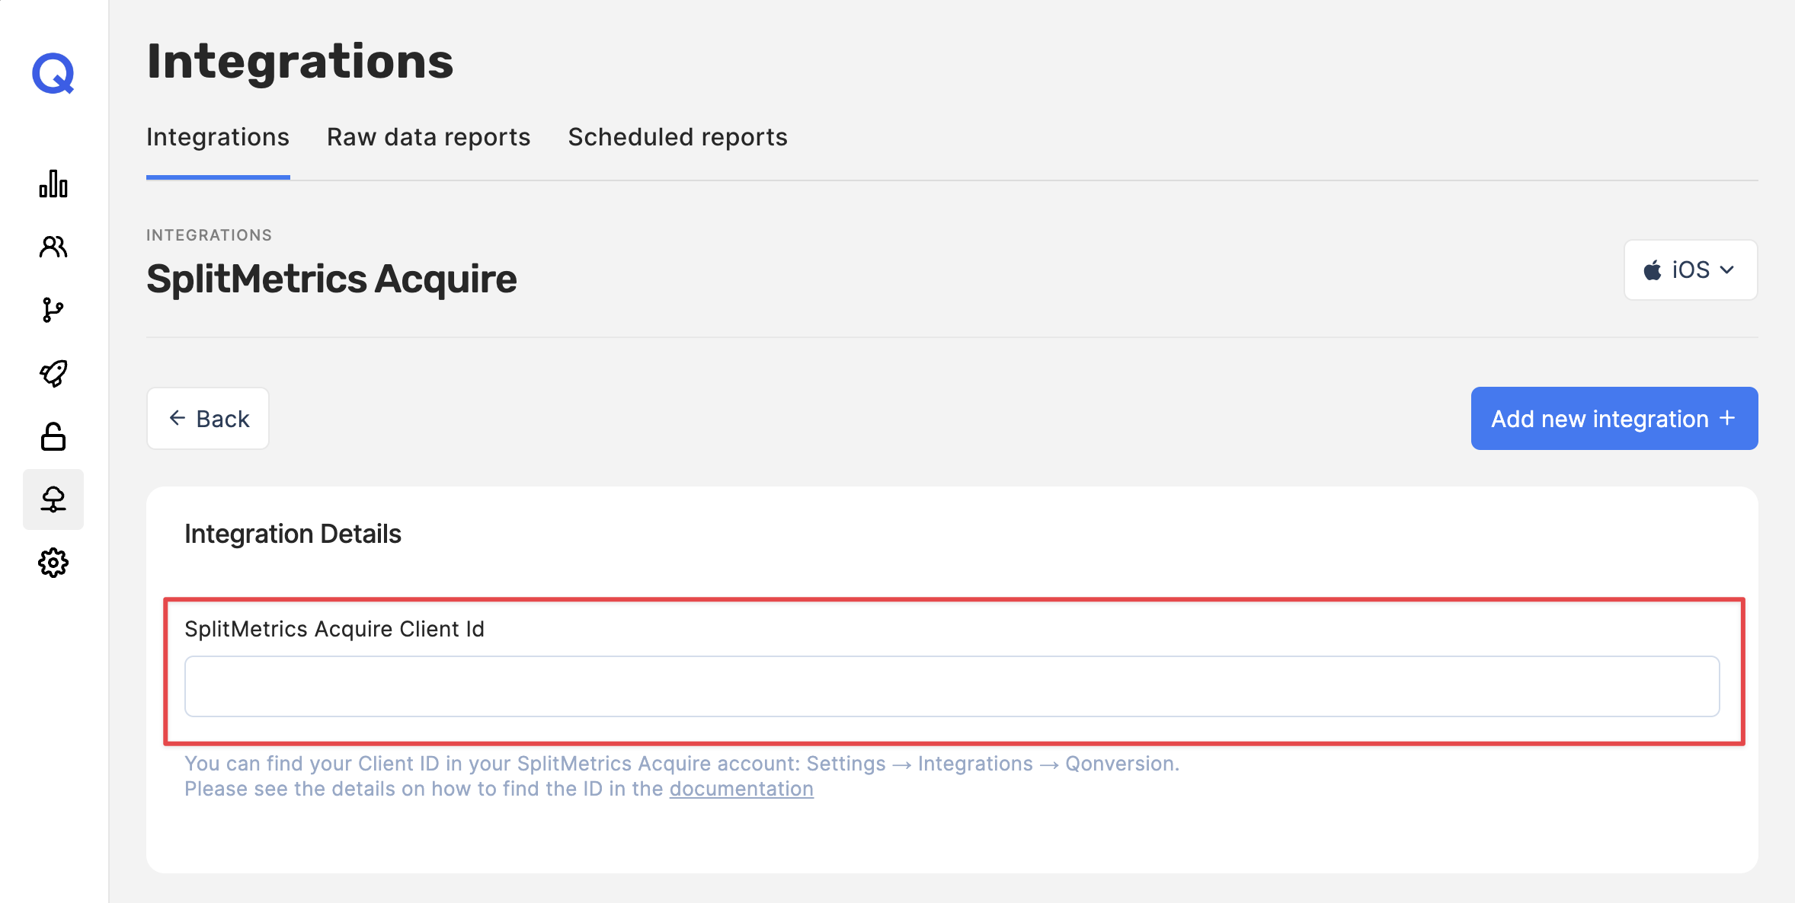The height and width of the screenshot is (903, 1795).
Task: Go back using the Back button
Action: pos(208,419)
